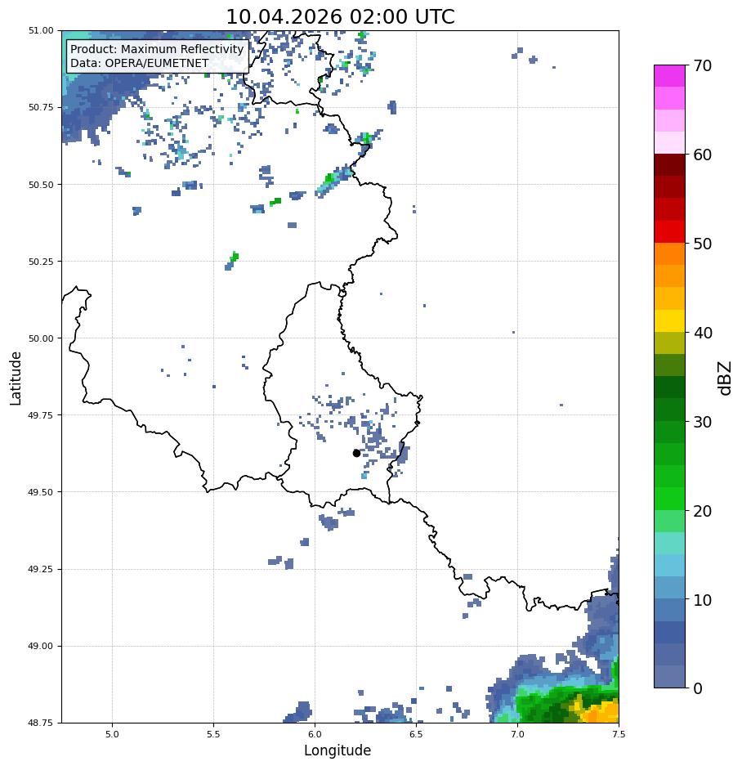
Task: Click colorbar tick label 30
Action: tap(703, 422)
